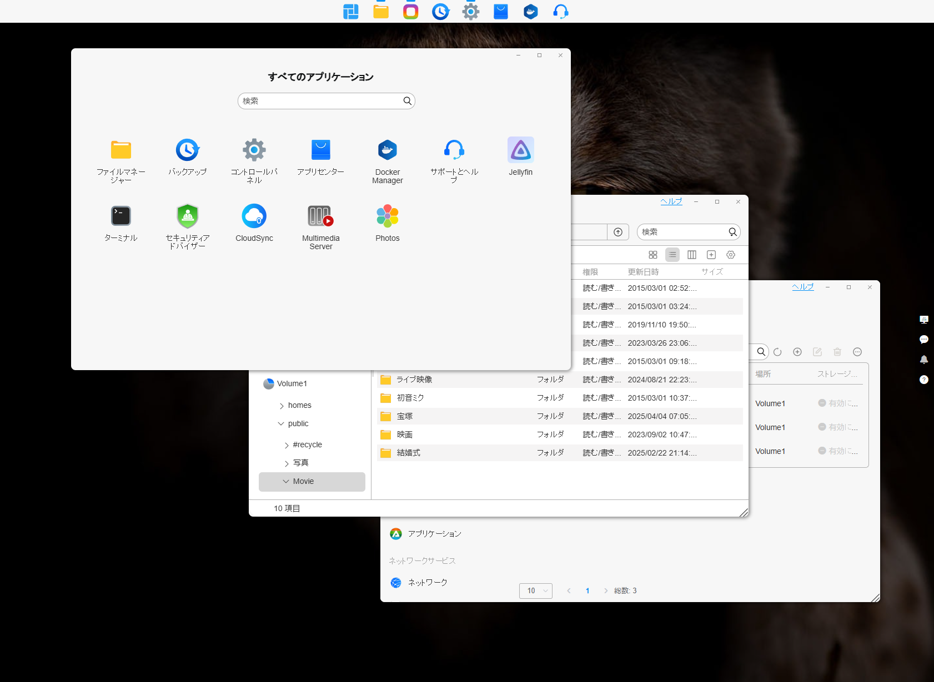The image size is (934, 682).
Task: Select ネットワーク in control panel menu
Action: (x=428, y=583)
